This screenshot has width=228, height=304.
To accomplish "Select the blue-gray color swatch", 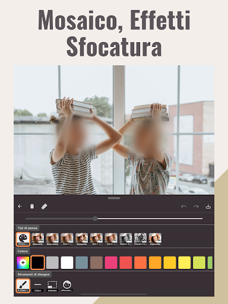I will click(x=82, y=262).
